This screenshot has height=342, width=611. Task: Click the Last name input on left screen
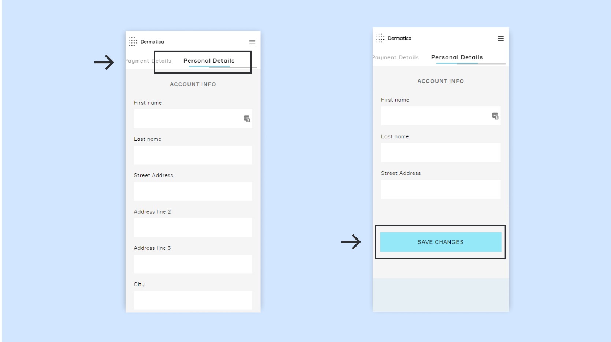tap(193, 155)
